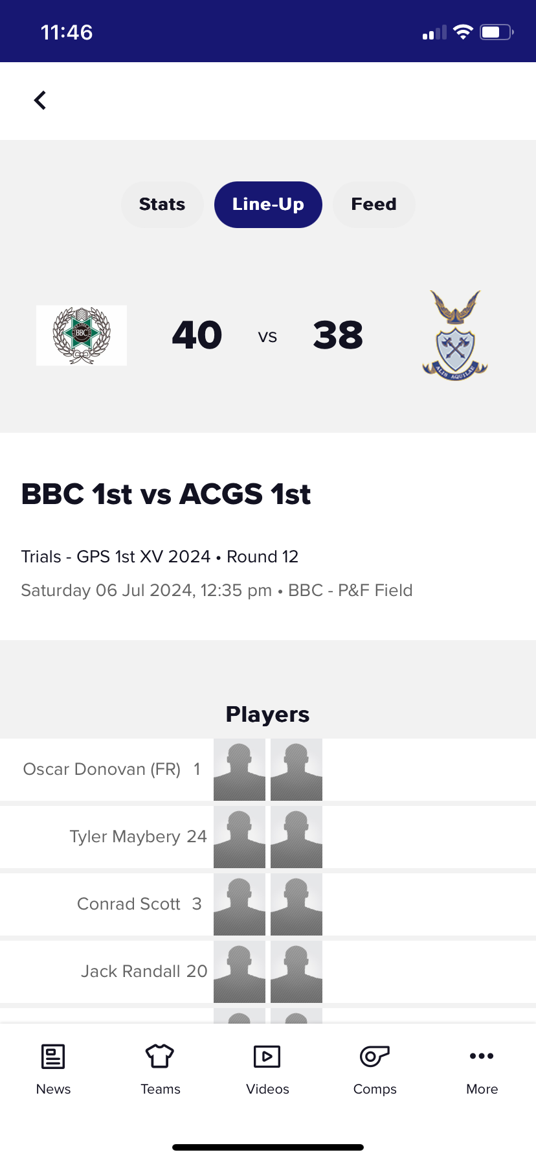
Task: Tap Tyler Maybery's avatar photo
Action: (x=240, y=837)
